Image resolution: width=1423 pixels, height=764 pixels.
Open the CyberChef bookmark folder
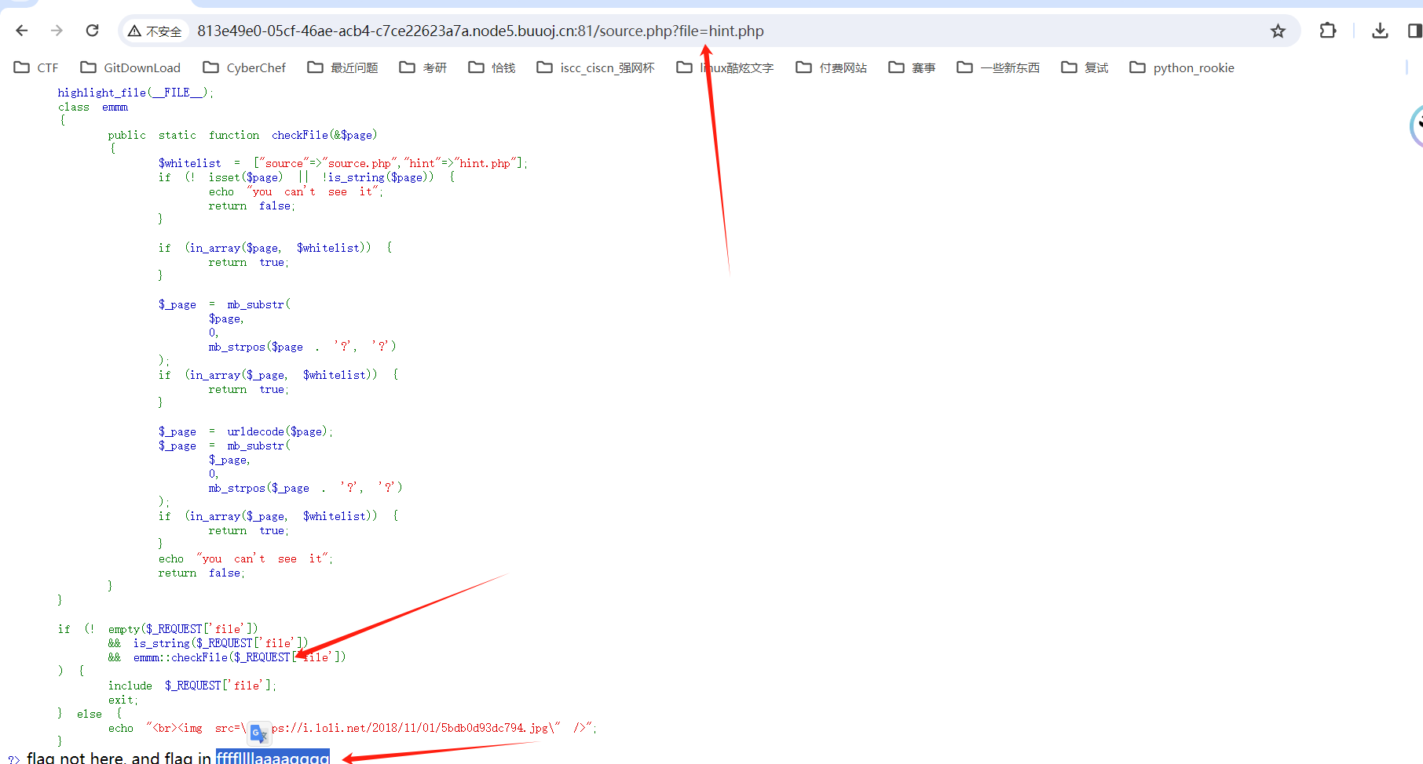click(x=244, y=67)
